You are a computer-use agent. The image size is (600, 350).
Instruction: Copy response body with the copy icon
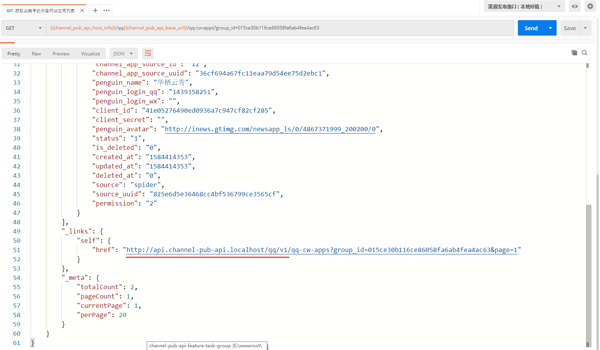point(574,53)
